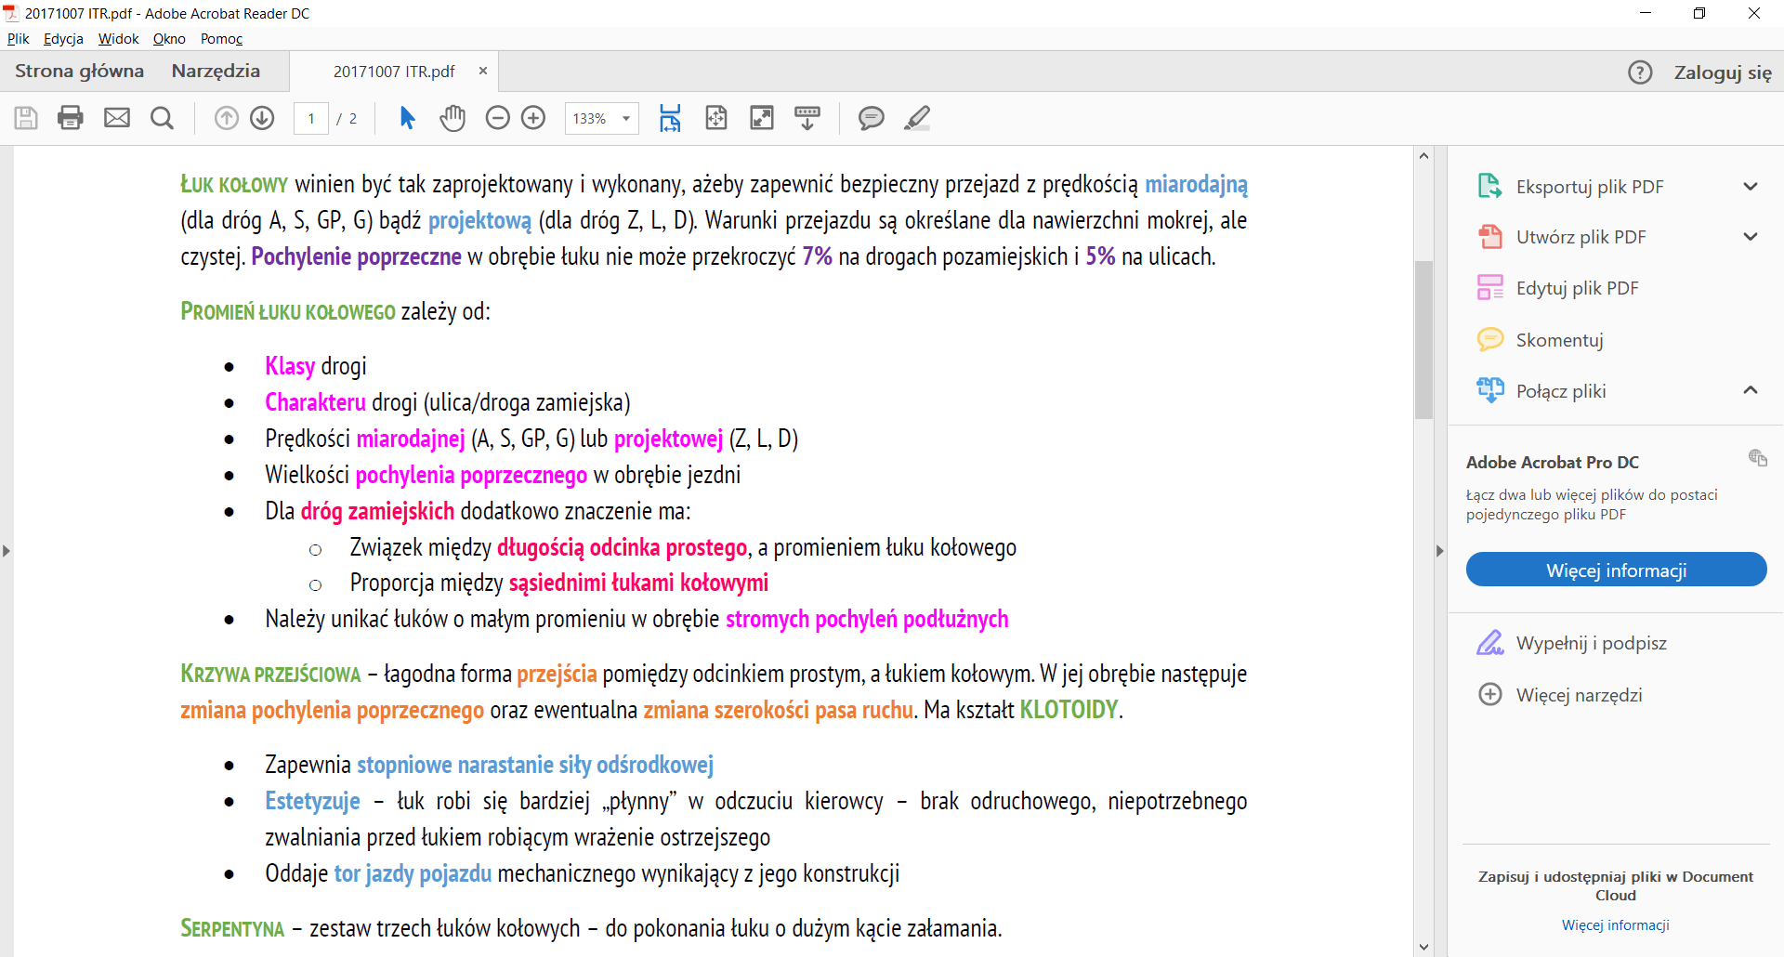The width and height of the screenshot is (1784, 957).
Task: Zoom out with minus icon
Action: click(x=498, y=118)
